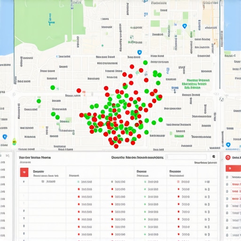The width and height of the screenshot is (241, 241).
Task: Click the search icon beside the table's input field
Action: 214,157
